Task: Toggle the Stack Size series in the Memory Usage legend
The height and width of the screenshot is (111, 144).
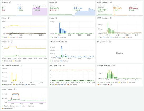Action: click(31, 106)
